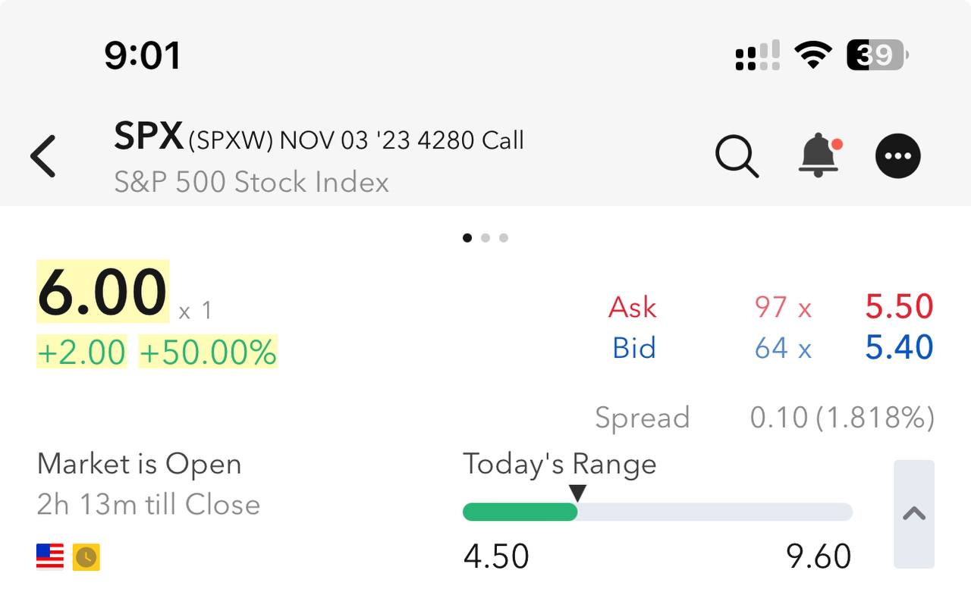Tap the ask price 5.50

899,306
